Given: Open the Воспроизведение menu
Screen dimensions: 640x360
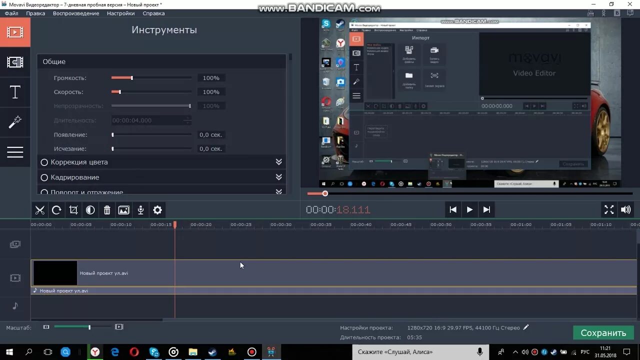Looking at the screenshot, I should pos(76,13).
